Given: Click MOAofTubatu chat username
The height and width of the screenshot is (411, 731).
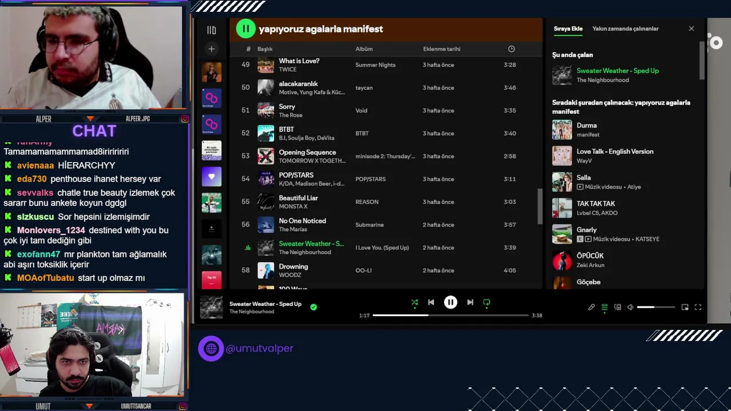Looking at the screenshot, I should [x=45, y=278].
